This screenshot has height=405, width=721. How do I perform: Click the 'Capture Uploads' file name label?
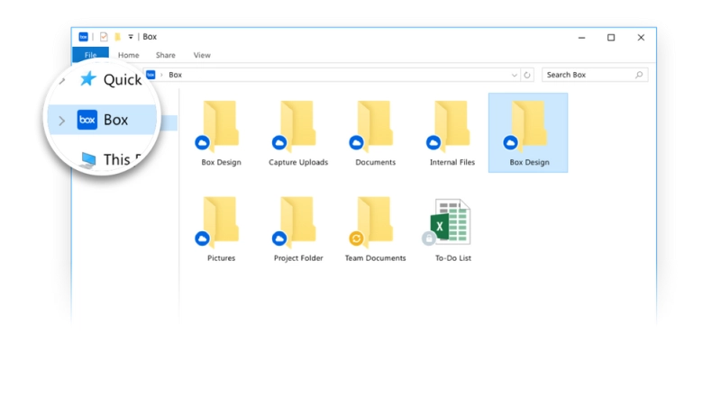[x=298, y=162]
